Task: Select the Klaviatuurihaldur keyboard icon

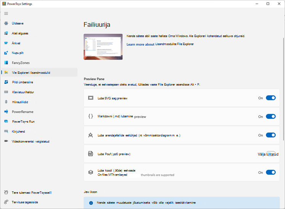Action: pyautogui.click(x=6, y=92)
